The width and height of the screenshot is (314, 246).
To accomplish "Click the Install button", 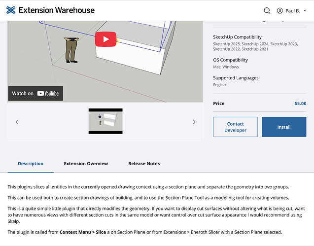I will (x=284, y=127).
